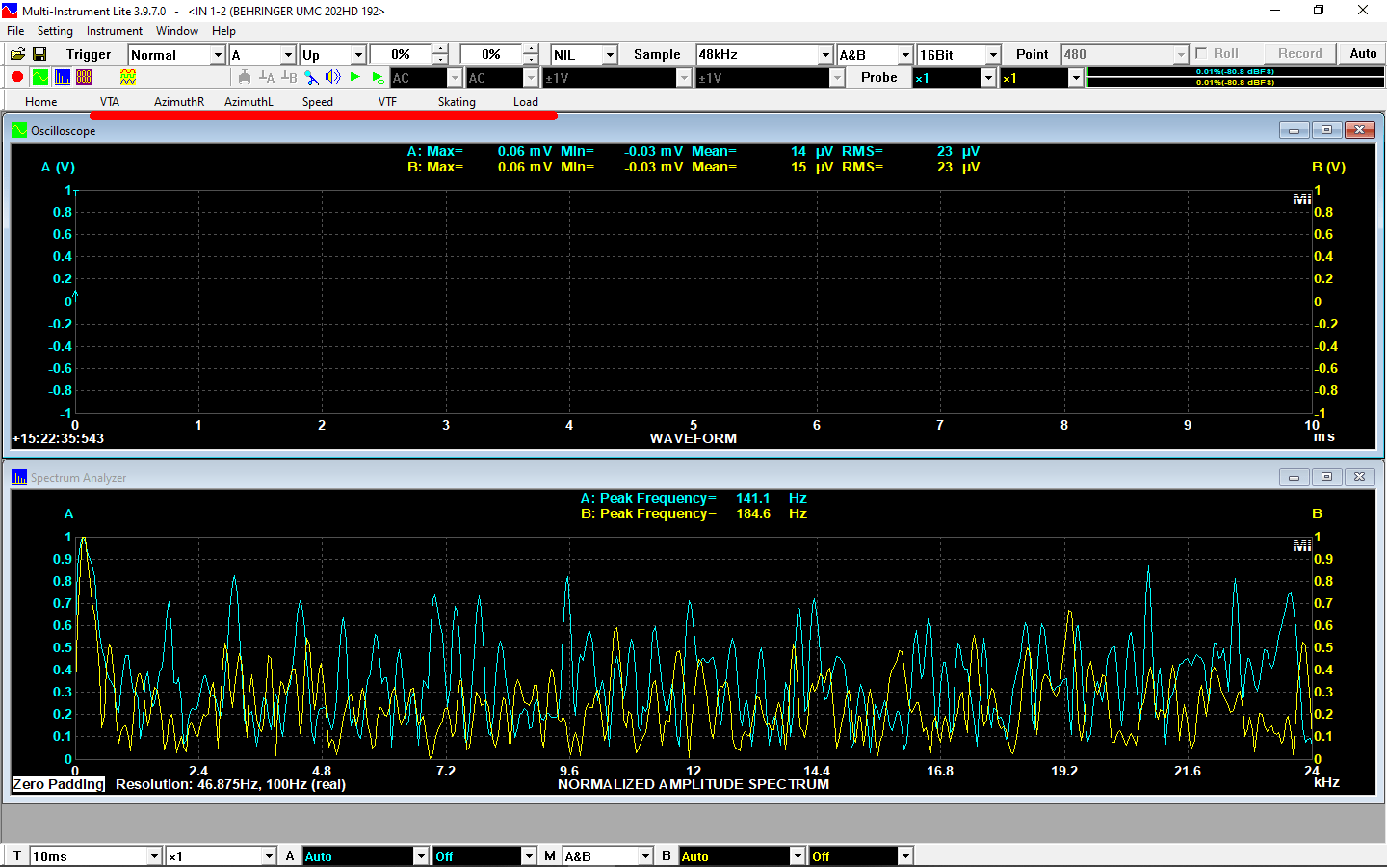Click the green play-with-loop icon
Image resolution: width=1387 pixels, height=867 pixels.
click(378, 77)
